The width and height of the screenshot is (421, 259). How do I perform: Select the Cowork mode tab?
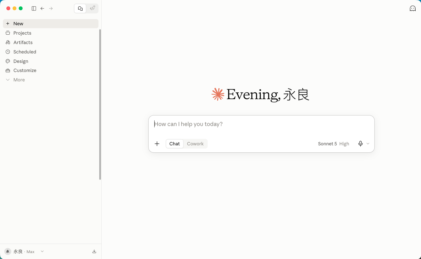pos(195,144)
